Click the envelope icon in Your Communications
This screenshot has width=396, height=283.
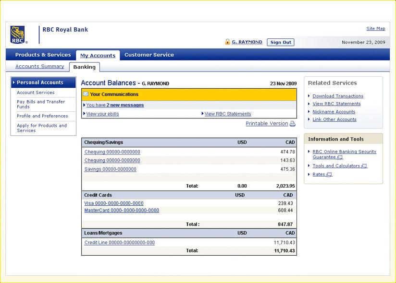click(86, 94)
